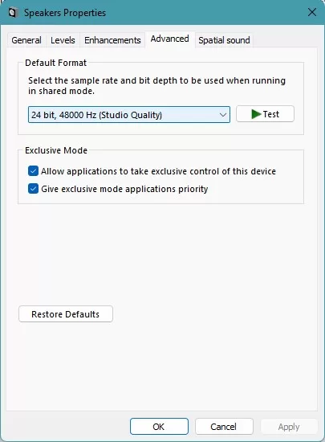The height and width of the screenshot is (442, 325).
Task: Go to the Enhancements tab
Action: click(x=112, y=40)
